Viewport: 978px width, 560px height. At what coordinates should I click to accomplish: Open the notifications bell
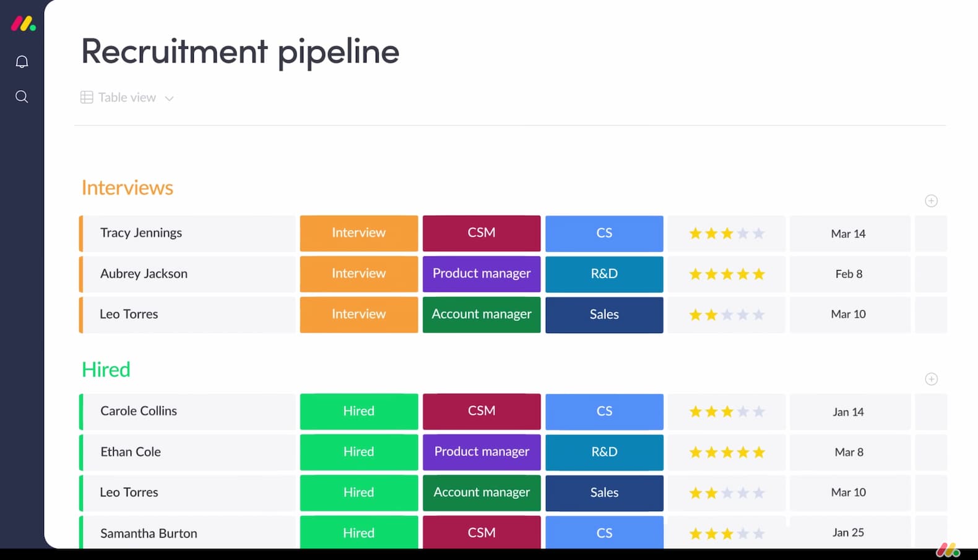pos(22,62)
